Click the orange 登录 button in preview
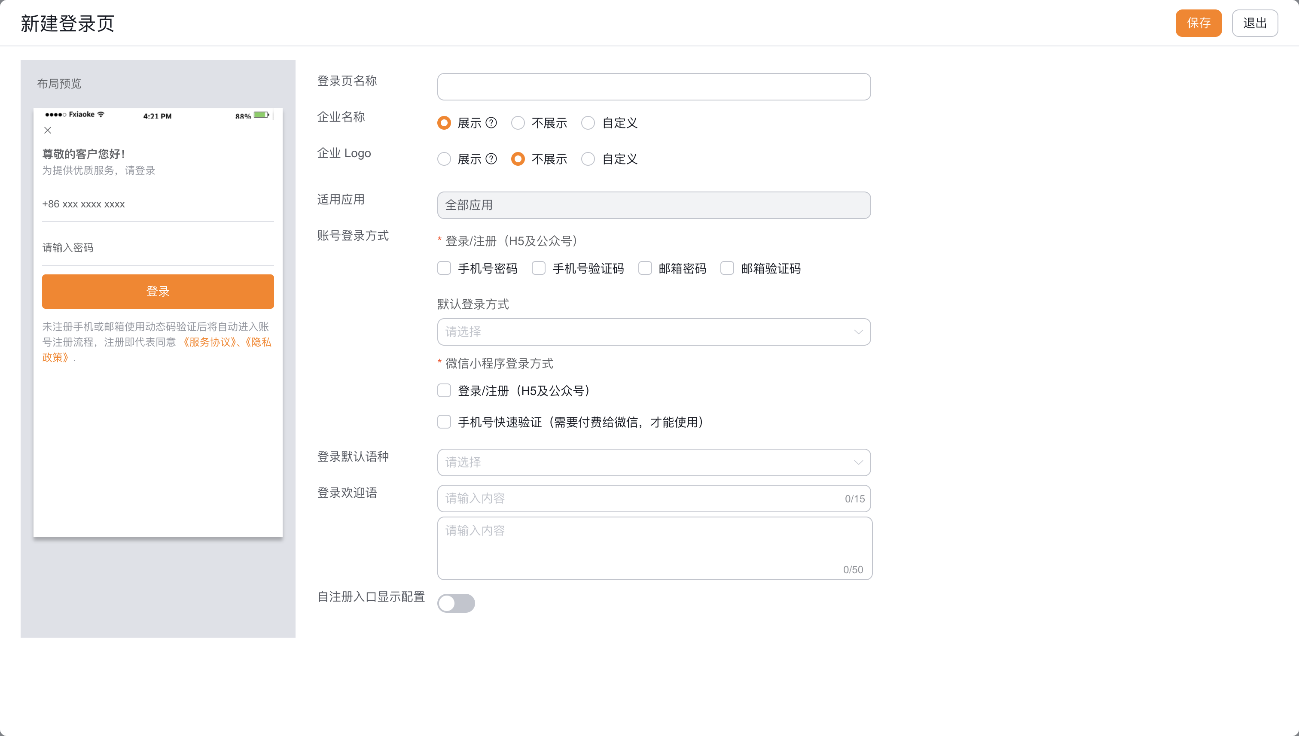1299x736 pixels. [x=158, y=291]
